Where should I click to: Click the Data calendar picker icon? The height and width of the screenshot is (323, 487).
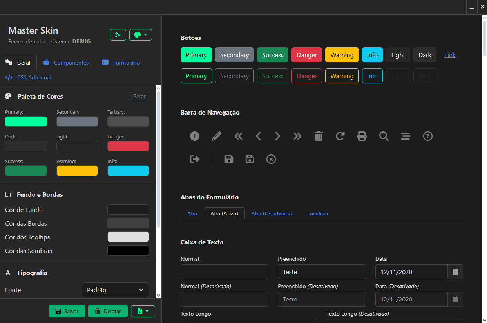(455, 272)
